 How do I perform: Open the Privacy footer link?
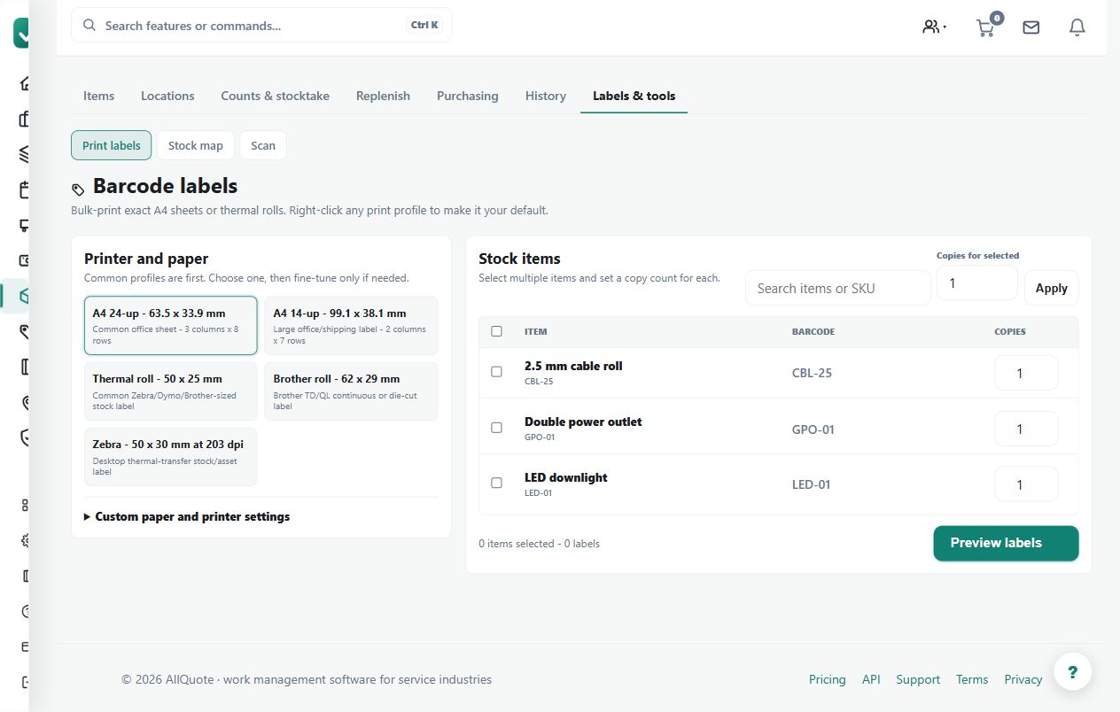click(1023, 679)
